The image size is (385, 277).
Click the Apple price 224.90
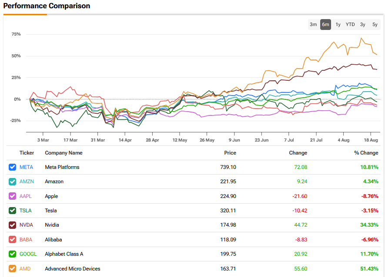(x=228, y=196)
